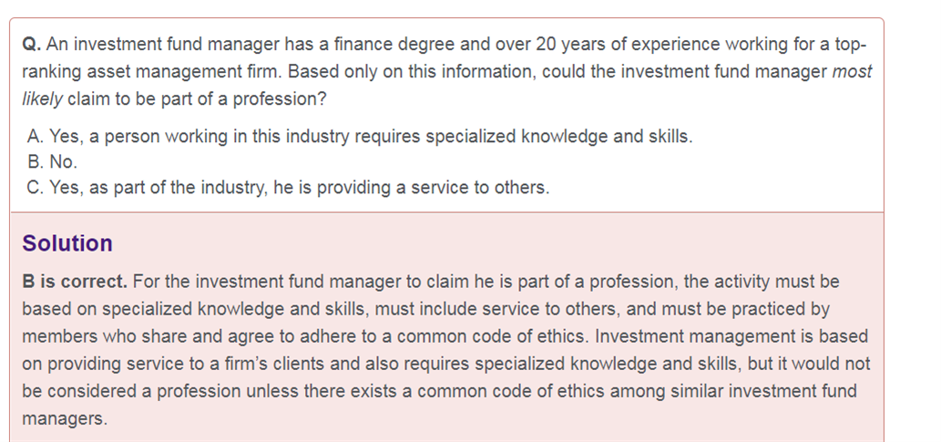Click the "Solution" heading
The width and height of the screenshot is (941, 442).
point(67,243)
